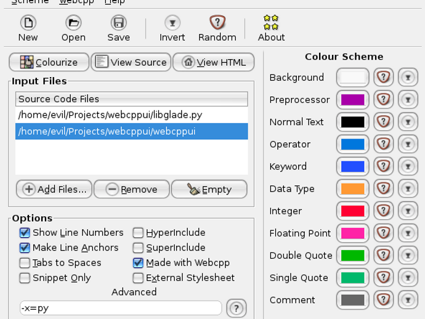Randomize the Data Type colour
The width and height of the screenshot is (425, 319).
(x=383, y=188)
